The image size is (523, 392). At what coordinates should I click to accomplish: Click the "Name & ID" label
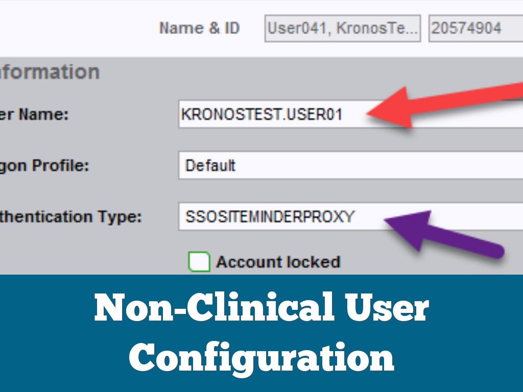click(x=199, y=28)
